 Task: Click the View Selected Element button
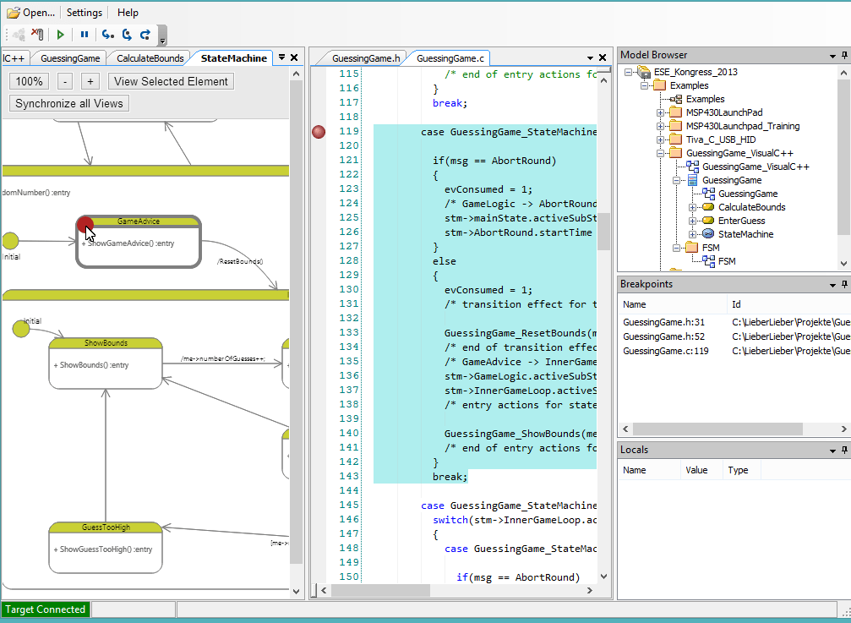(x=172, y=82)
